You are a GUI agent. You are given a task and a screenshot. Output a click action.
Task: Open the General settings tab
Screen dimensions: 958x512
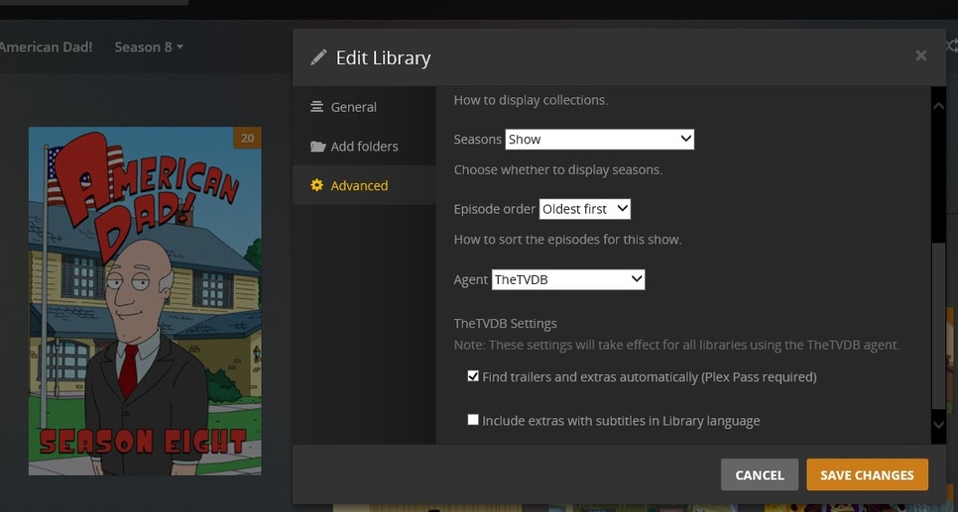pos(364,107)
